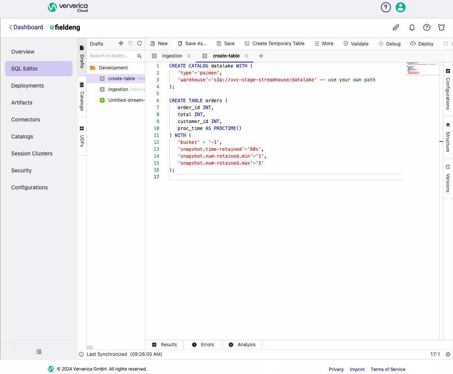453x374 pixels.
Task: Click empty line 17 in editor
Action: pyautogui.click(x=286, y=177)
